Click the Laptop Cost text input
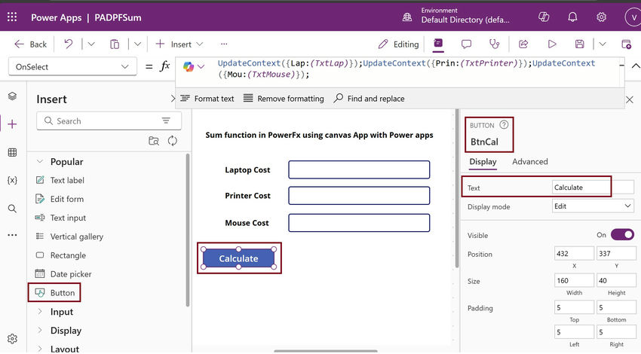This screenshot has height=354, width=641. tap(359, 169)
